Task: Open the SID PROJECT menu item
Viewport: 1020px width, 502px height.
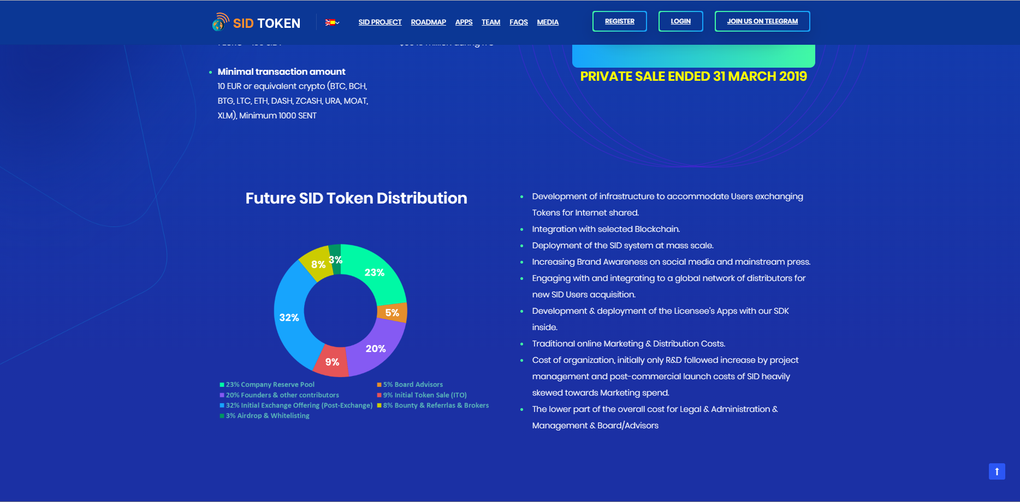Action: pos(380,22)
